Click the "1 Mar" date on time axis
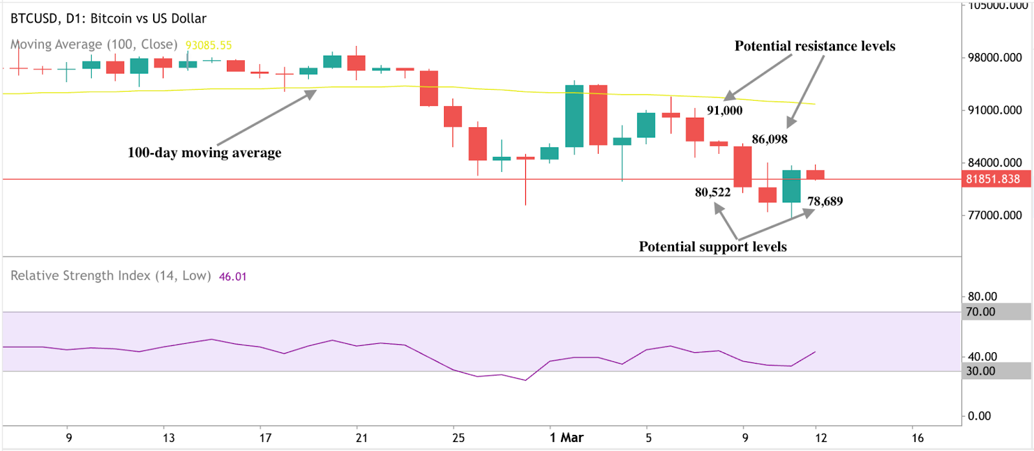 pos(566,437)
